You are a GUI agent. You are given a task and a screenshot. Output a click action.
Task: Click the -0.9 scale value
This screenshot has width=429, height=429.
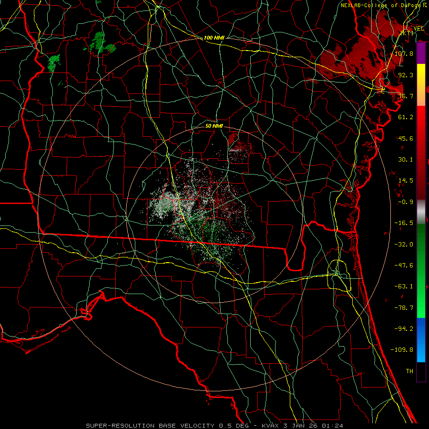tap(406, 202)
